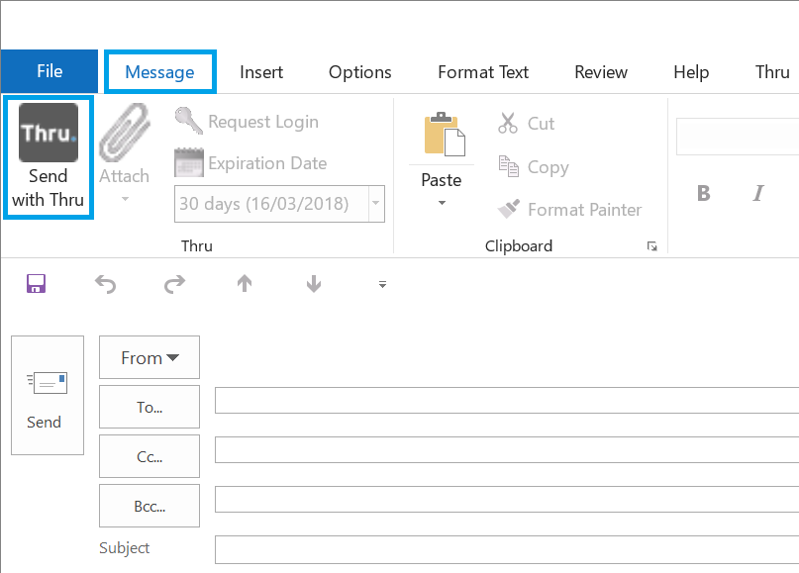Switch to the Options tab
The height and width of the screenshot is (573, 799).
pyautogui.click(x=359, y=72)
